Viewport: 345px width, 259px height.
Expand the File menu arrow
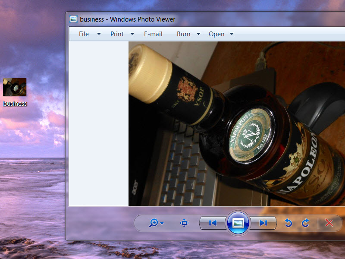[x=99, y=34]
